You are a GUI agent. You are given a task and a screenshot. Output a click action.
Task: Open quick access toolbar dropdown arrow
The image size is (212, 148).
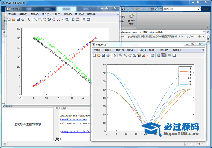[x=161, y=9]
